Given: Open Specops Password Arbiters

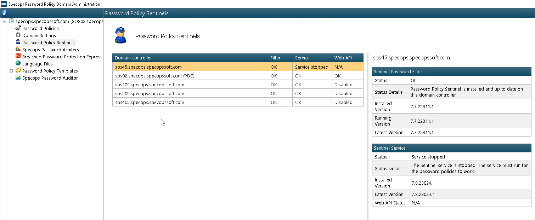Looking at the screenshot, I should pyautogui.click(x=51, y=50).
